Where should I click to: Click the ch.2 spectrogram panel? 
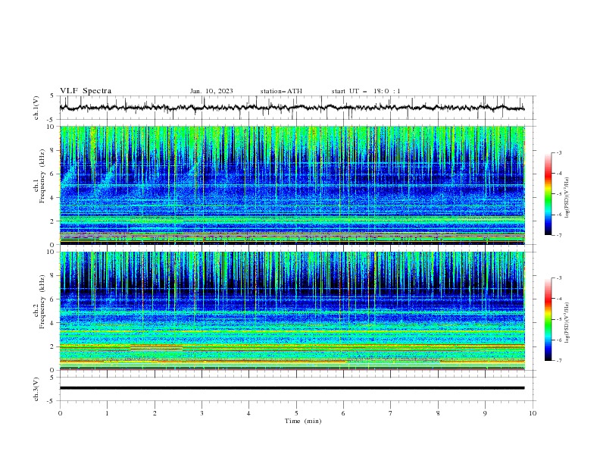292,311
